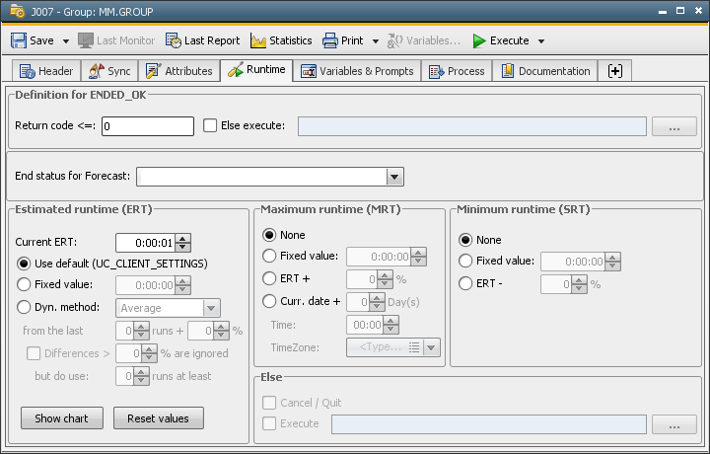Click the Save disk icon

(19, 40)
